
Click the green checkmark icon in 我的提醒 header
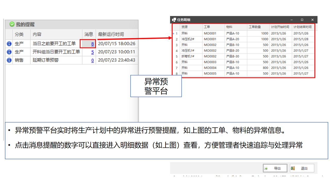12,24
